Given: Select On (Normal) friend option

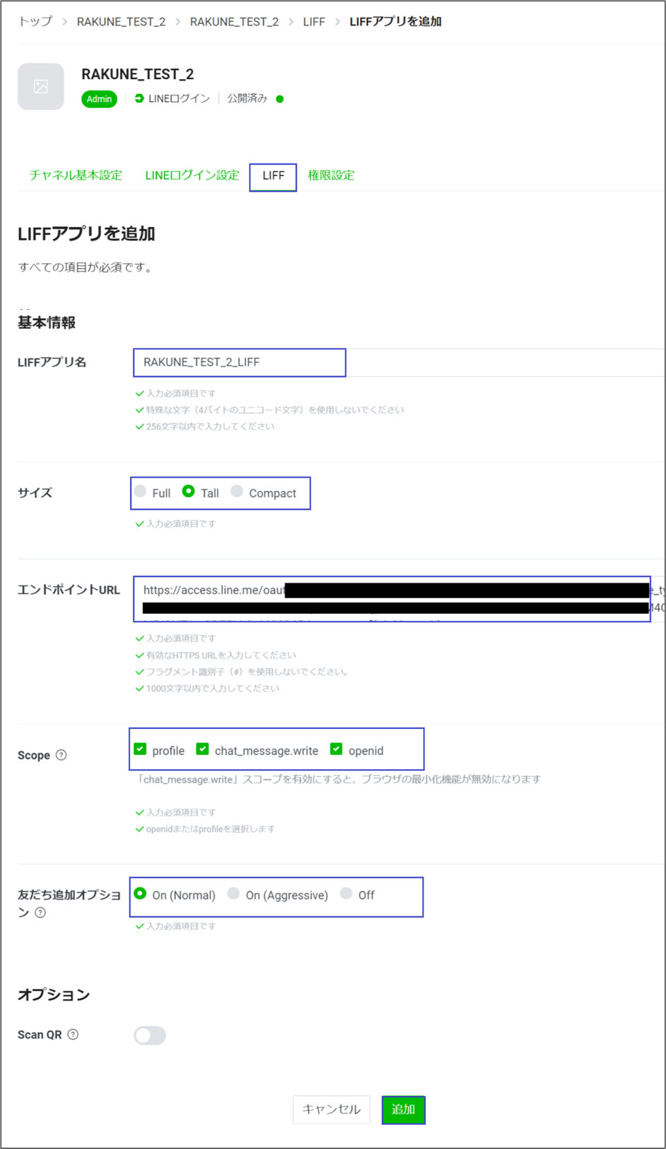Looking at the screenshot, I should point(141,894).
